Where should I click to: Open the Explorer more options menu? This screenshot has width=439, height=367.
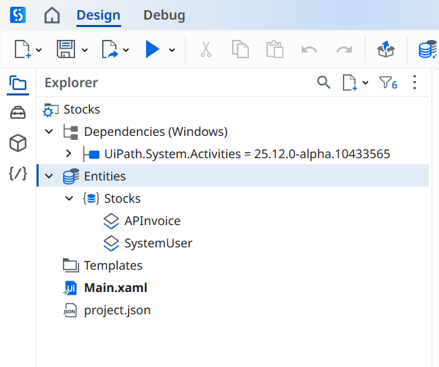pyautogui.click(x=415, y=82)
